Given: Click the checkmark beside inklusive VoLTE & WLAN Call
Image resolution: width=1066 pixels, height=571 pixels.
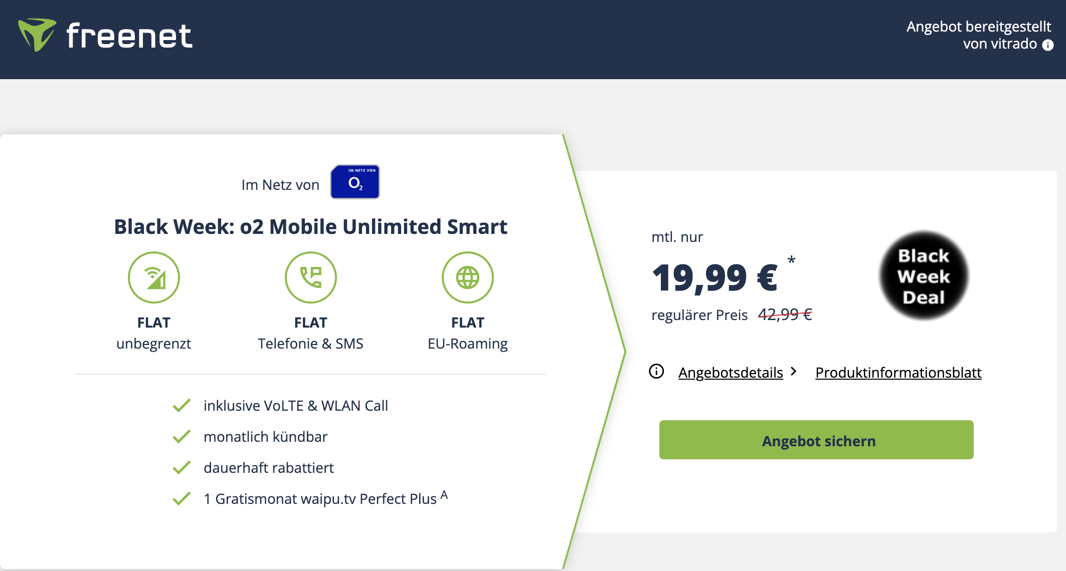Looking at the screenshot, I should tap(183, 405).
